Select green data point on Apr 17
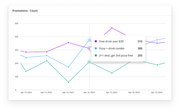The height and width of the screenshot is (111, 180). point(112,73)
